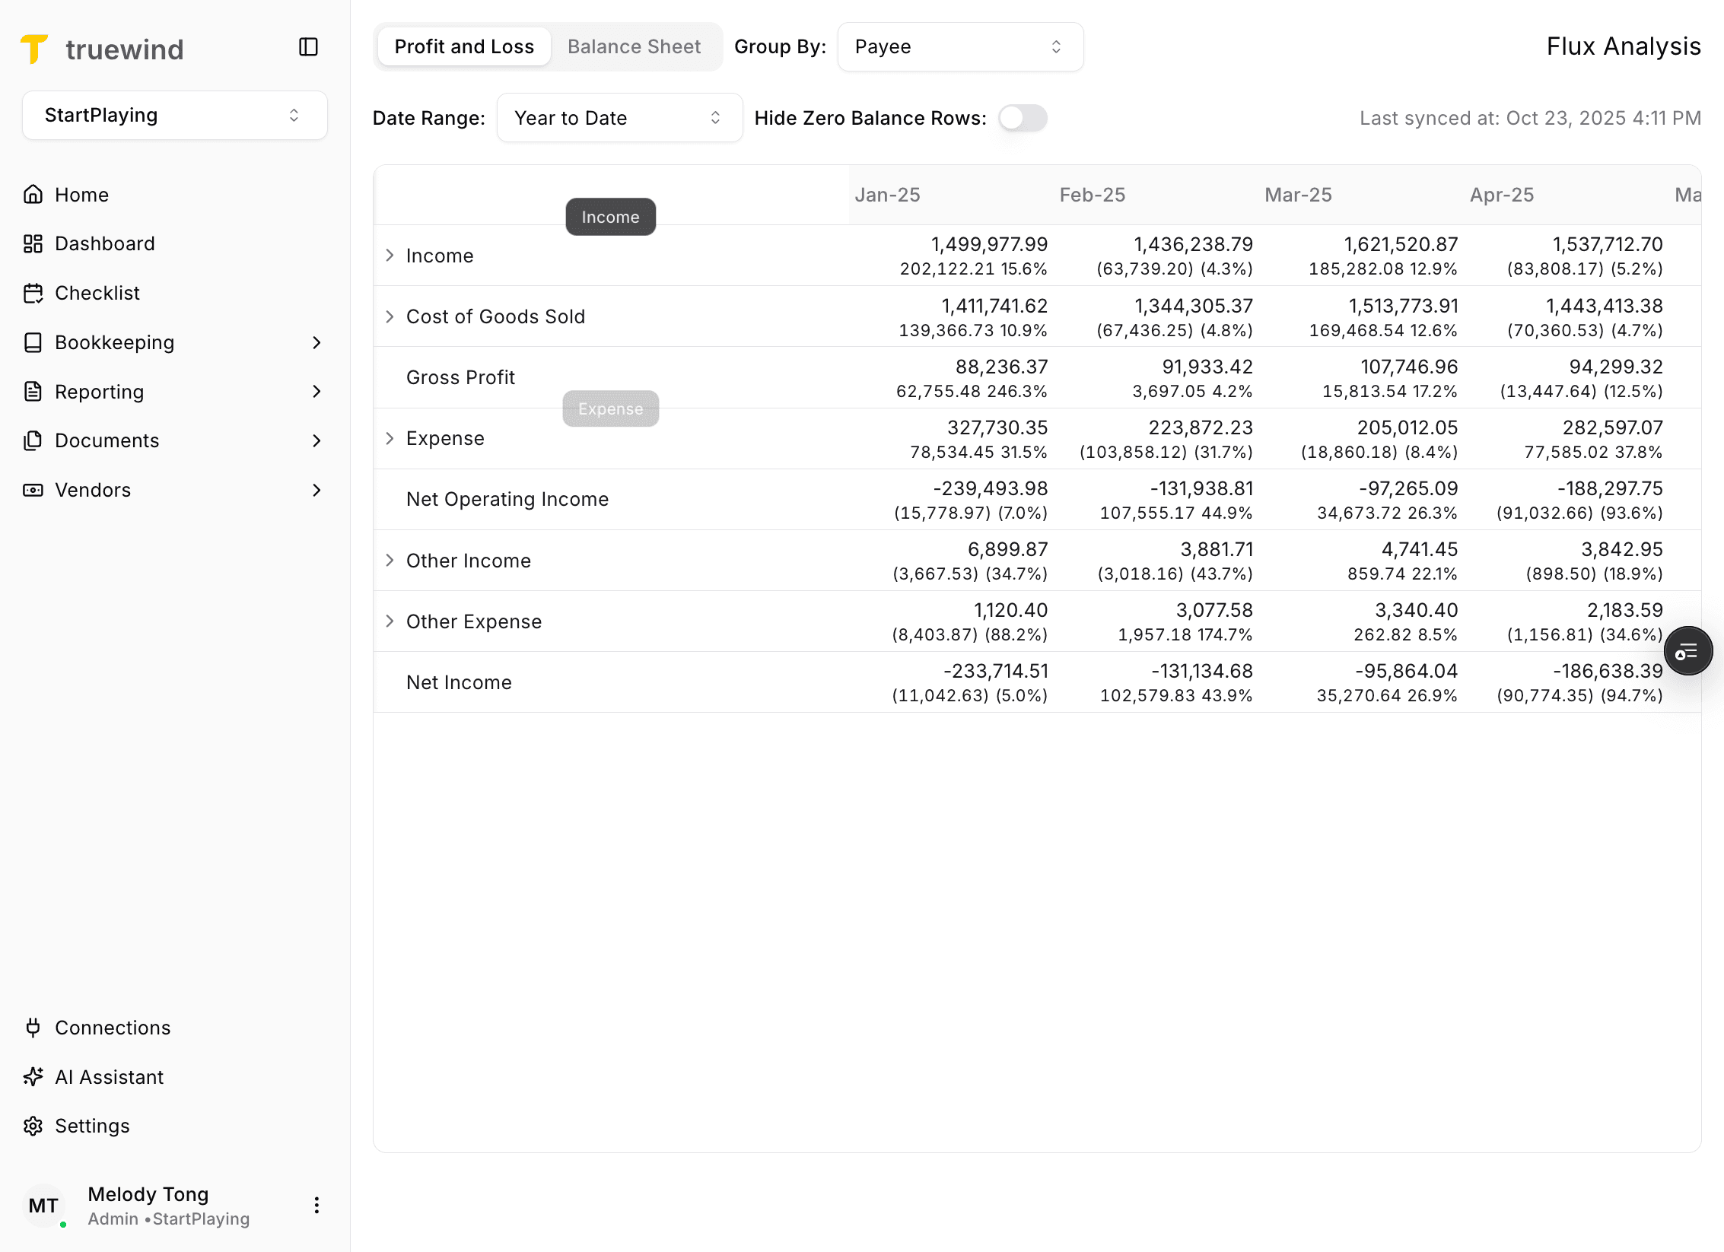
Task: Change the Date Range from Year to Date
Action: (x=619, y=117)
